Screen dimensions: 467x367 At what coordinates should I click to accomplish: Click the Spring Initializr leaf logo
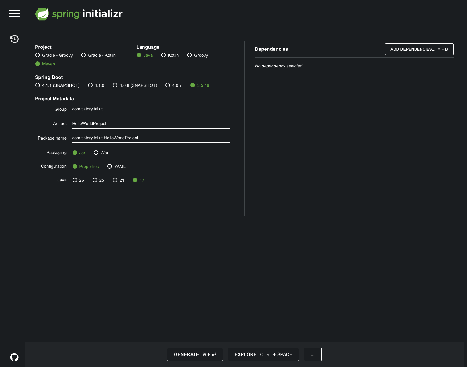pos(42,14)
